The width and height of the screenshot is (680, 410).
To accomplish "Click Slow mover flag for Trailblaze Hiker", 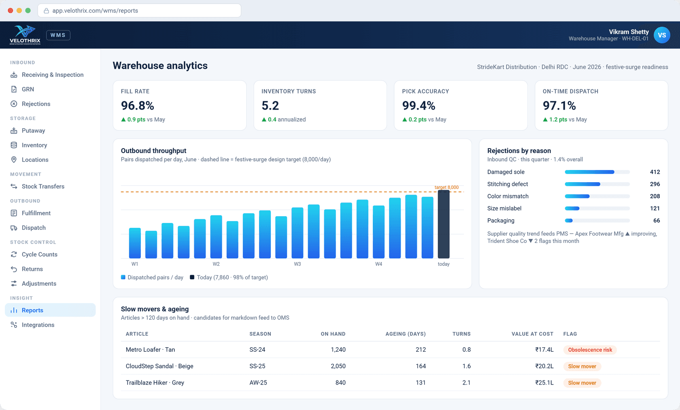I will point(582,383).
